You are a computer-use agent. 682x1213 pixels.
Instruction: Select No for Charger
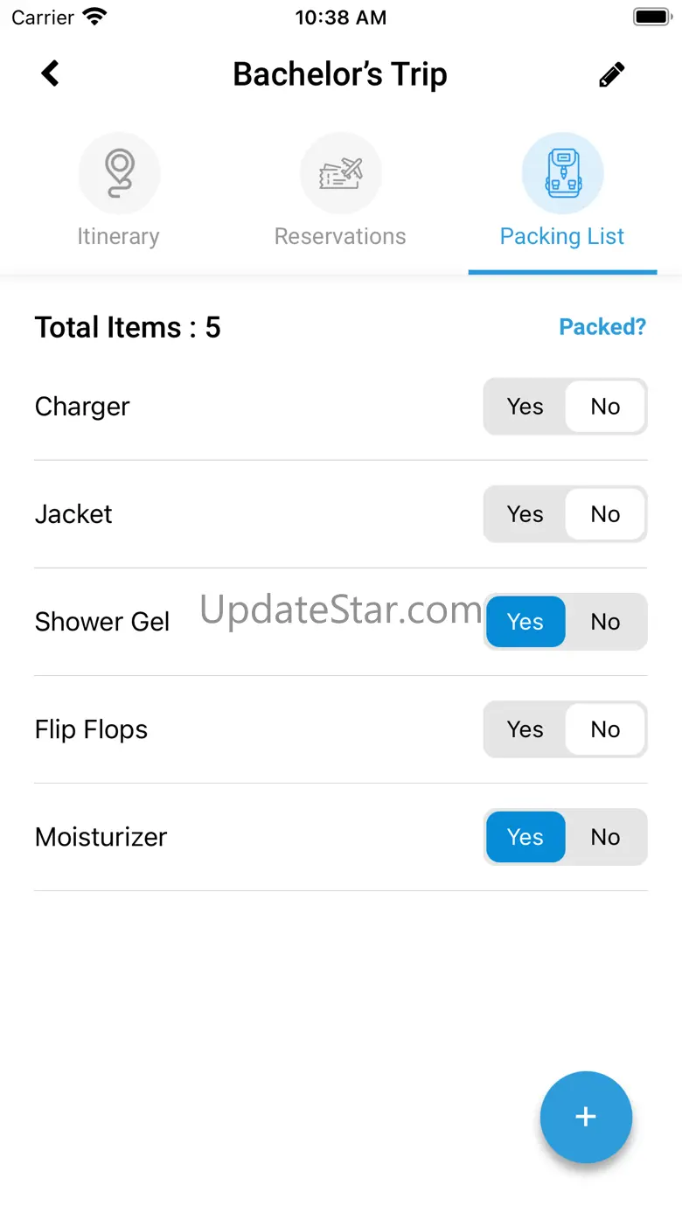[605, 407]
